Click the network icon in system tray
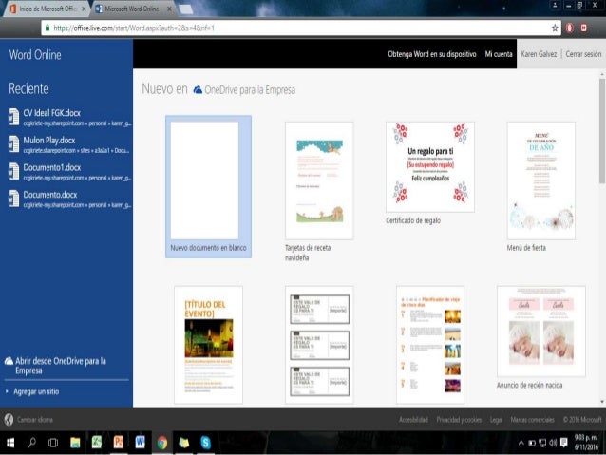Image resolution: width=606 pixels, height=455 pixels. pos(542,443)
